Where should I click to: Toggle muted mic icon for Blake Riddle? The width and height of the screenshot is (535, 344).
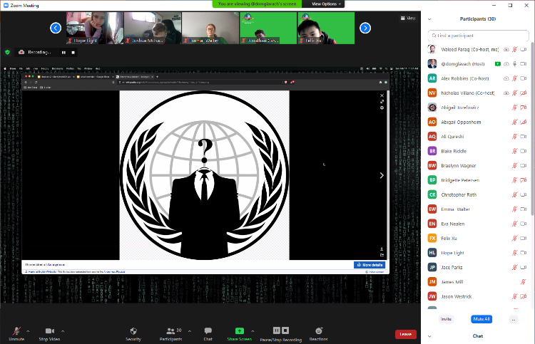[514, 151]
